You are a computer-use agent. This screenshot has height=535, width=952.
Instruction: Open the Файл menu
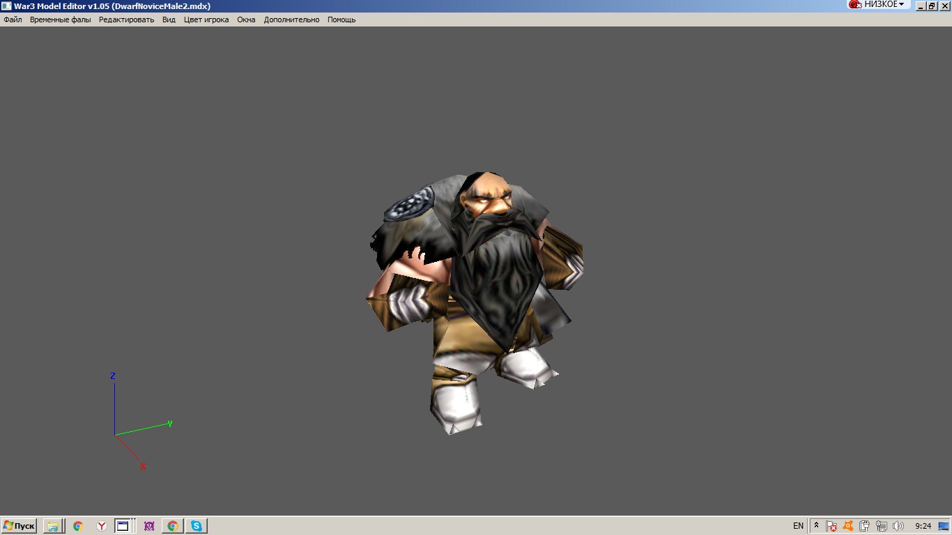[x=13, y=20]
